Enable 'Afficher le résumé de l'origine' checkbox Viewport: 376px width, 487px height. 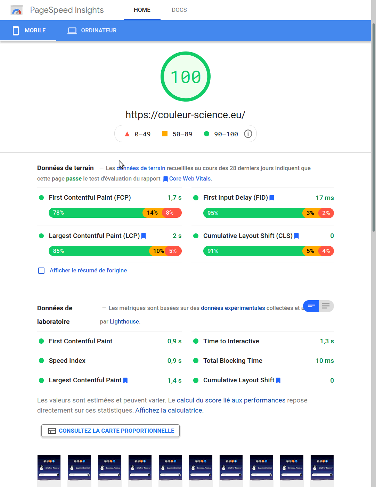click(x=41, y=271)
